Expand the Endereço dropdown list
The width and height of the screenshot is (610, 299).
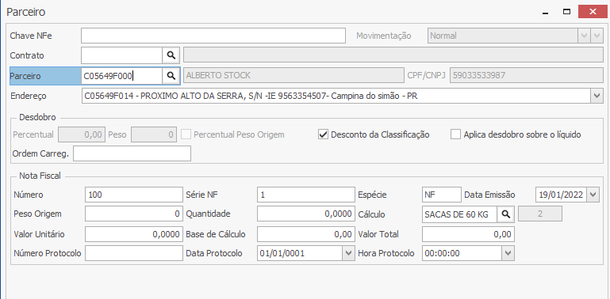point(597,96)
